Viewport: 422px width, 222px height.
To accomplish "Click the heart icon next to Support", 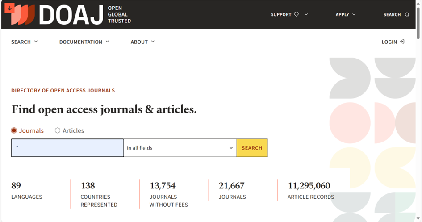I will click(x=297, y=14).
